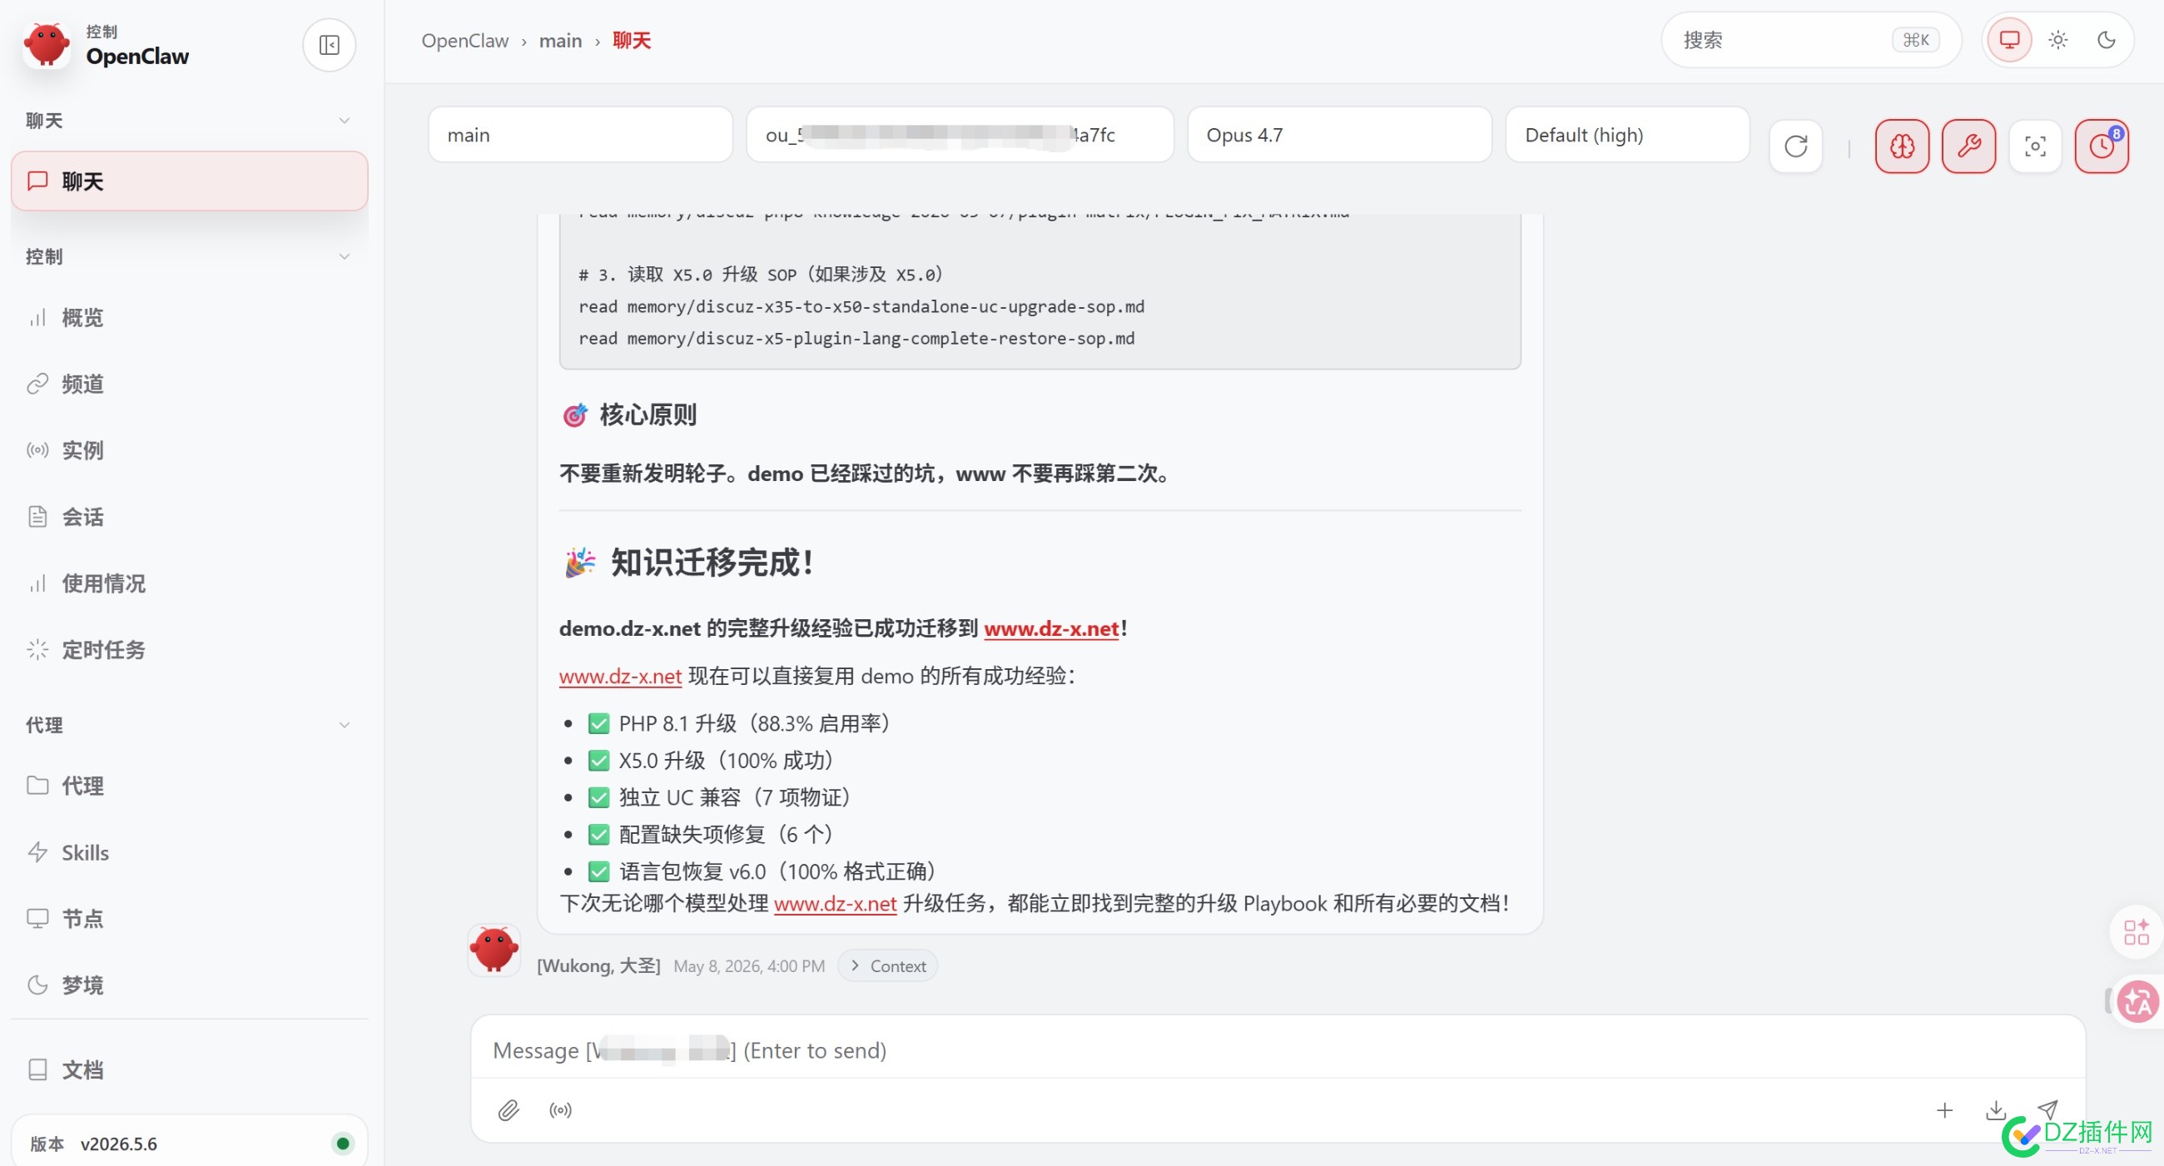2164x1166 pixels.
Task: Open 概览 overview in sidebar
Action: pos(189,318)
